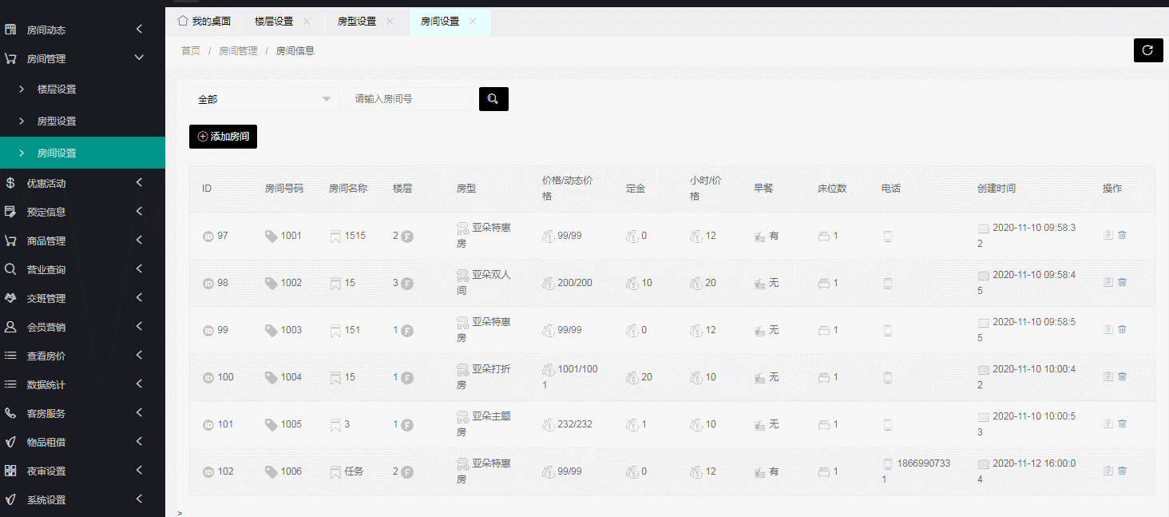Select the 商品管理 shopping icon
The height and width of the screenshot is (517, 1169).
pos(10,241)
